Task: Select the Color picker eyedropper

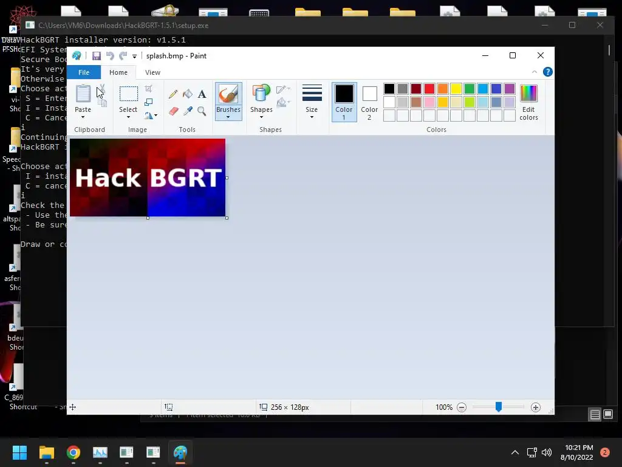Action: 188,111
